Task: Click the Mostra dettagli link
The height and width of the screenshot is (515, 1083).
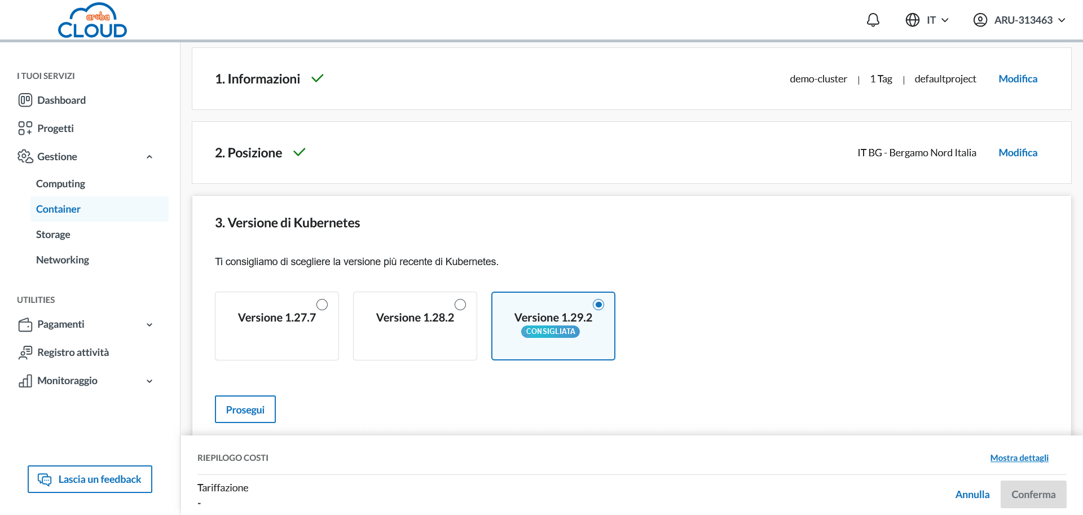Action: [1019, 458]
